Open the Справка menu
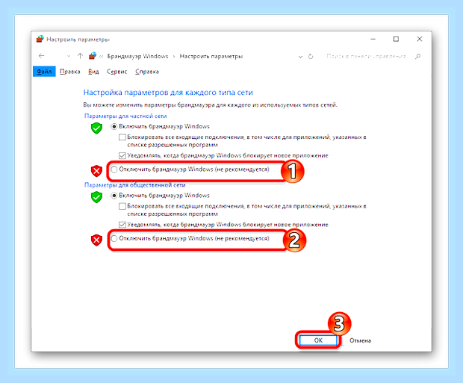 coord(147,72)
